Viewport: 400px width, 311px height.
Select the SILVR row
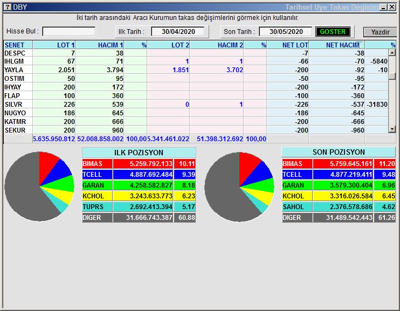pos(196,105)
